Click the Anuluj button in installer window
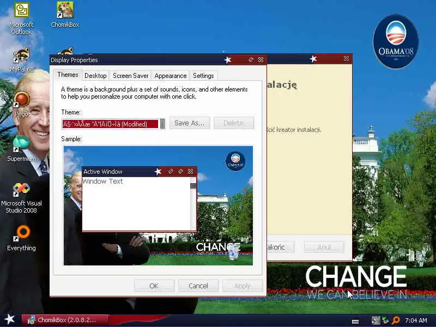The height and width of the screenshot is (327, 436). [324, 247]
